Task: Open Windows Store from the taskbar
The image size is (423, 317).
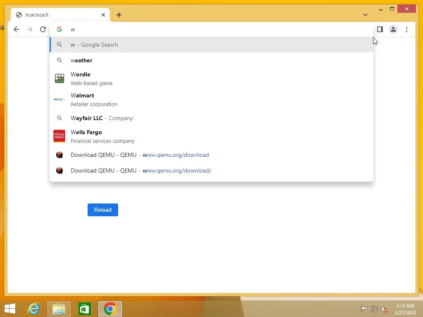Action: (84, 309)
